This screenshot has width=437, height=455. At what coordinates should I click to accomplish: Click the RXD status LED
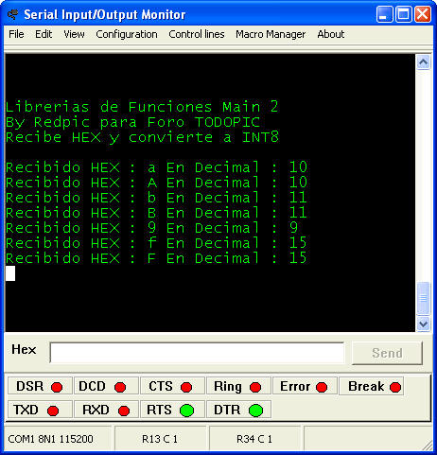click(x=124, y=411)
